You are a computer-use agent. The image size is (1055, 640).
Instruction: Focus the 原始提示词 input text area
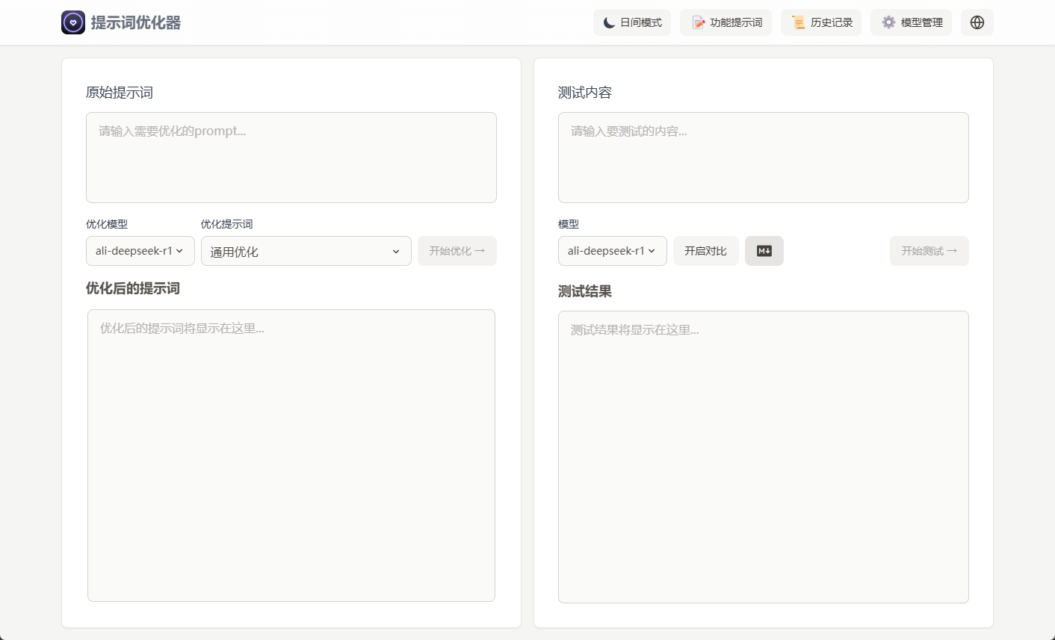[x=291, y=158]
